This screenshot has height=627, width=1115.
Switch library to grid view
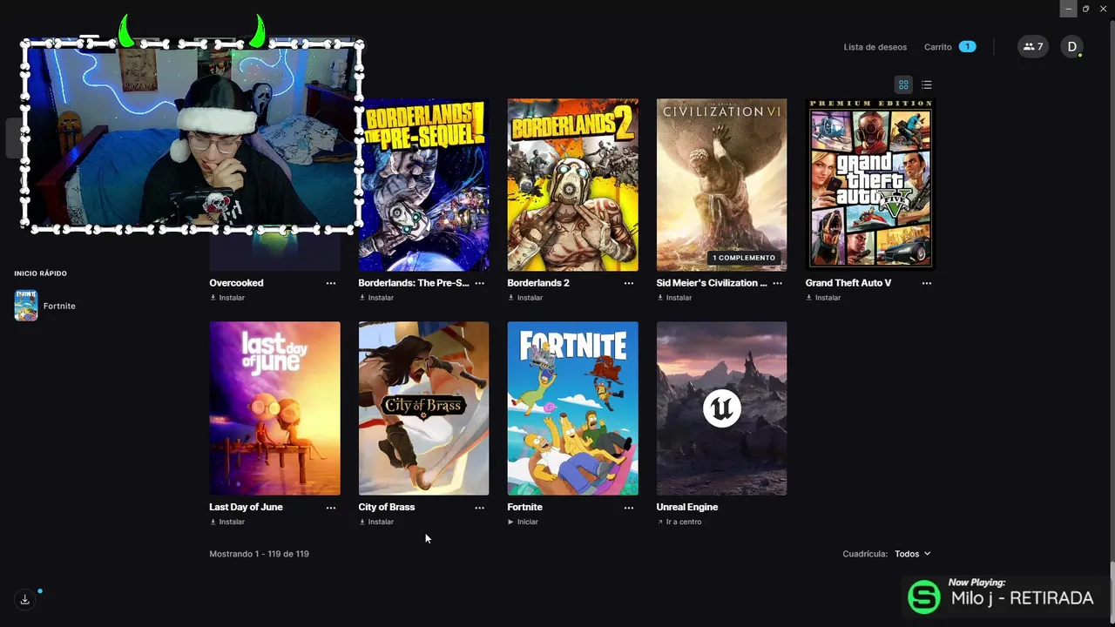pos(903,84)
